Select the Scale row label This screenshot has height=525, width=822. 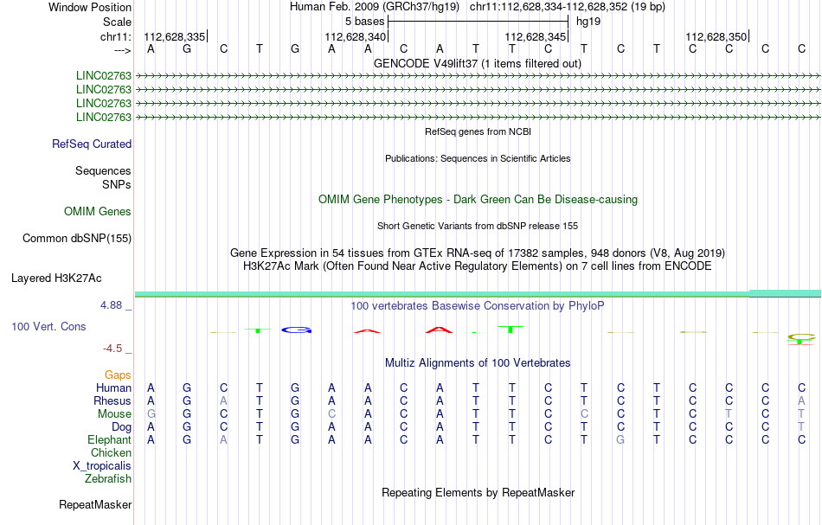[117, 22]
